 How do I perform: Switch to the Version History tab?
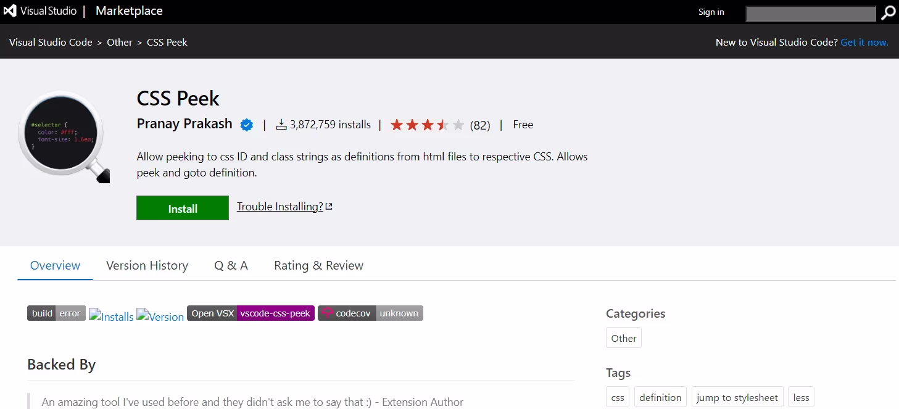coord(147,265)
